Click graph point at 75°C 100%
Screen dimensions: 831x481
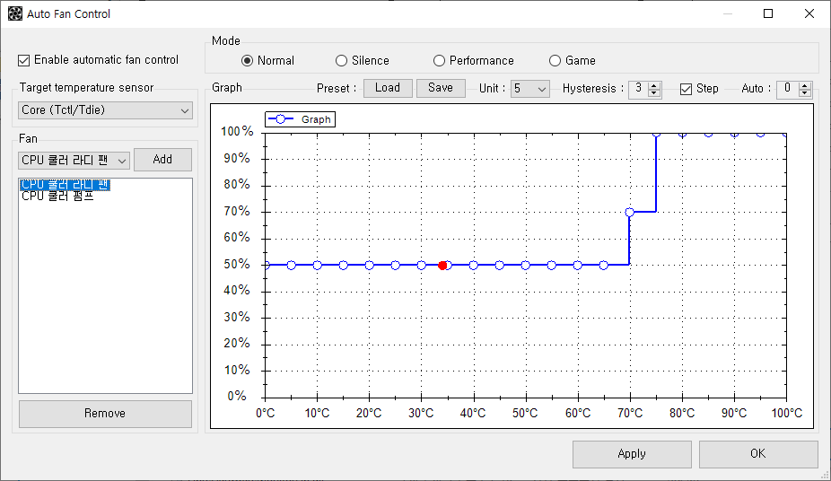[656, 134]
